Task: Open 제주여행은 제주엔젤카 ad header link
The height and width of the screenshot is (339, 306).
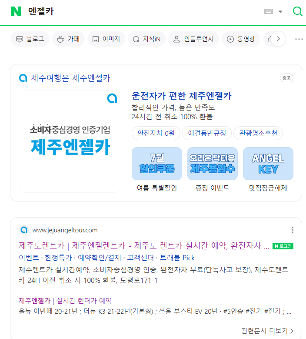Action: click(x=70, y=78)
